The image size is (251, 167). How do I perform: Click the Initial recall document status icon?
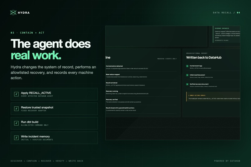(187, 75)
